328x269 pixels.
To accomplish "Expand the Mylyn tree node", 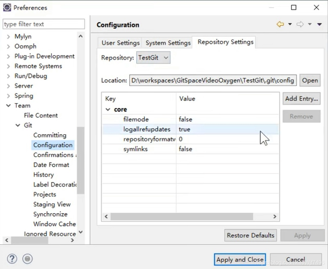I will pyautogui.click(x=8, y=37).
